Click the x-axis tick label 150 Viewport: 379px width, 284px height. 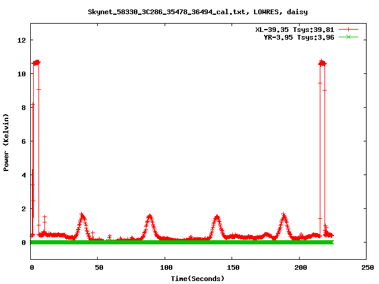coord(233,267)
